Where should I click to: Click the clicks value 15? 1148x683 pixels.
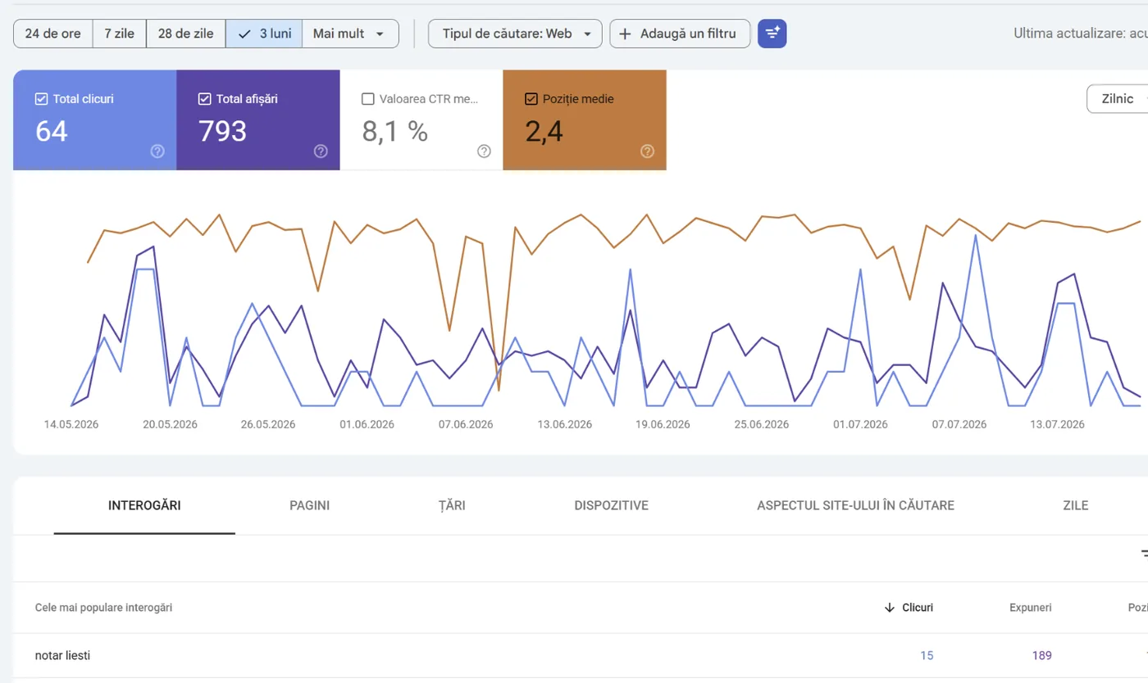927,655
